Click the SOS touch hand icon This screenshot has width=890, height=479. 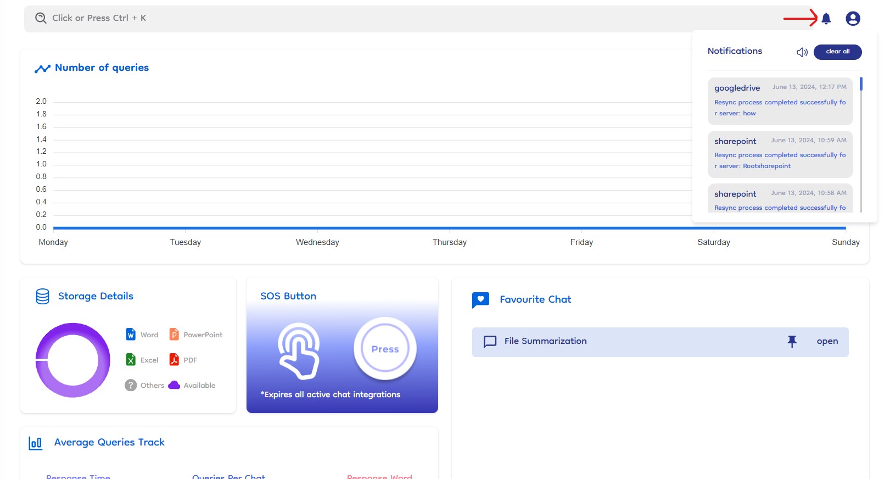coord(299,350)
